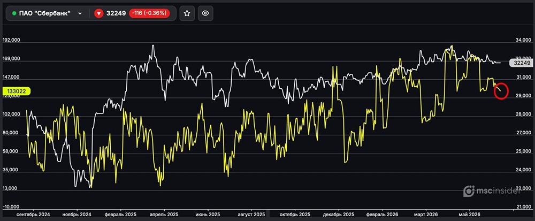
Task: Click the март 2026 date label
Action: point(426,215)
